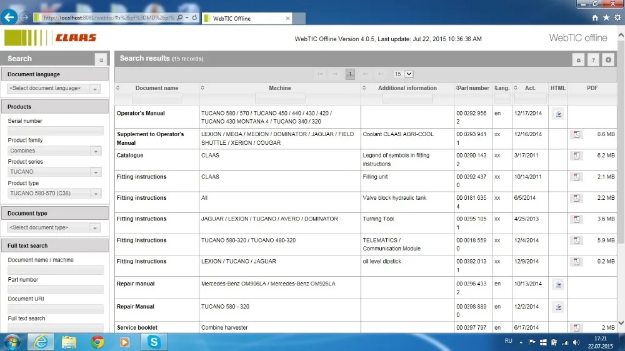Viewport: 625px width, 351px height.
Task: Sort by the Act. date column
Action: click(530, 88)
